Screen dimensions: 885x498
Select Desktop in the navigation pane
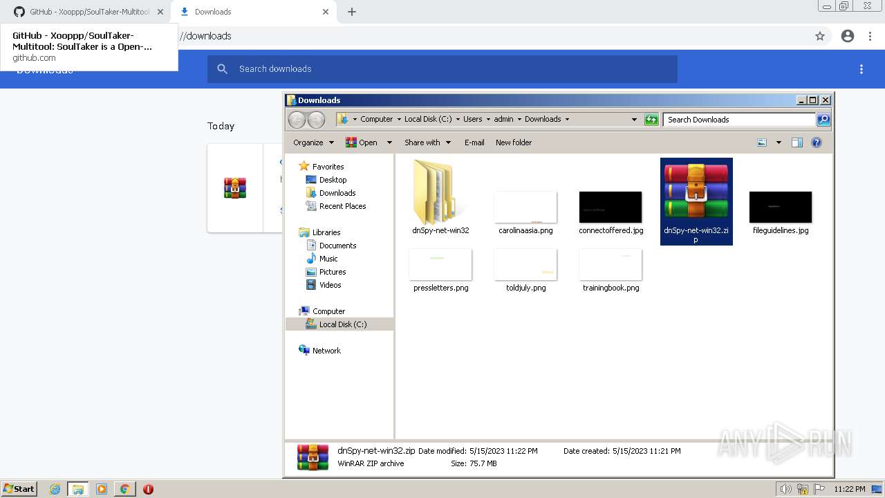pos(333,180)
